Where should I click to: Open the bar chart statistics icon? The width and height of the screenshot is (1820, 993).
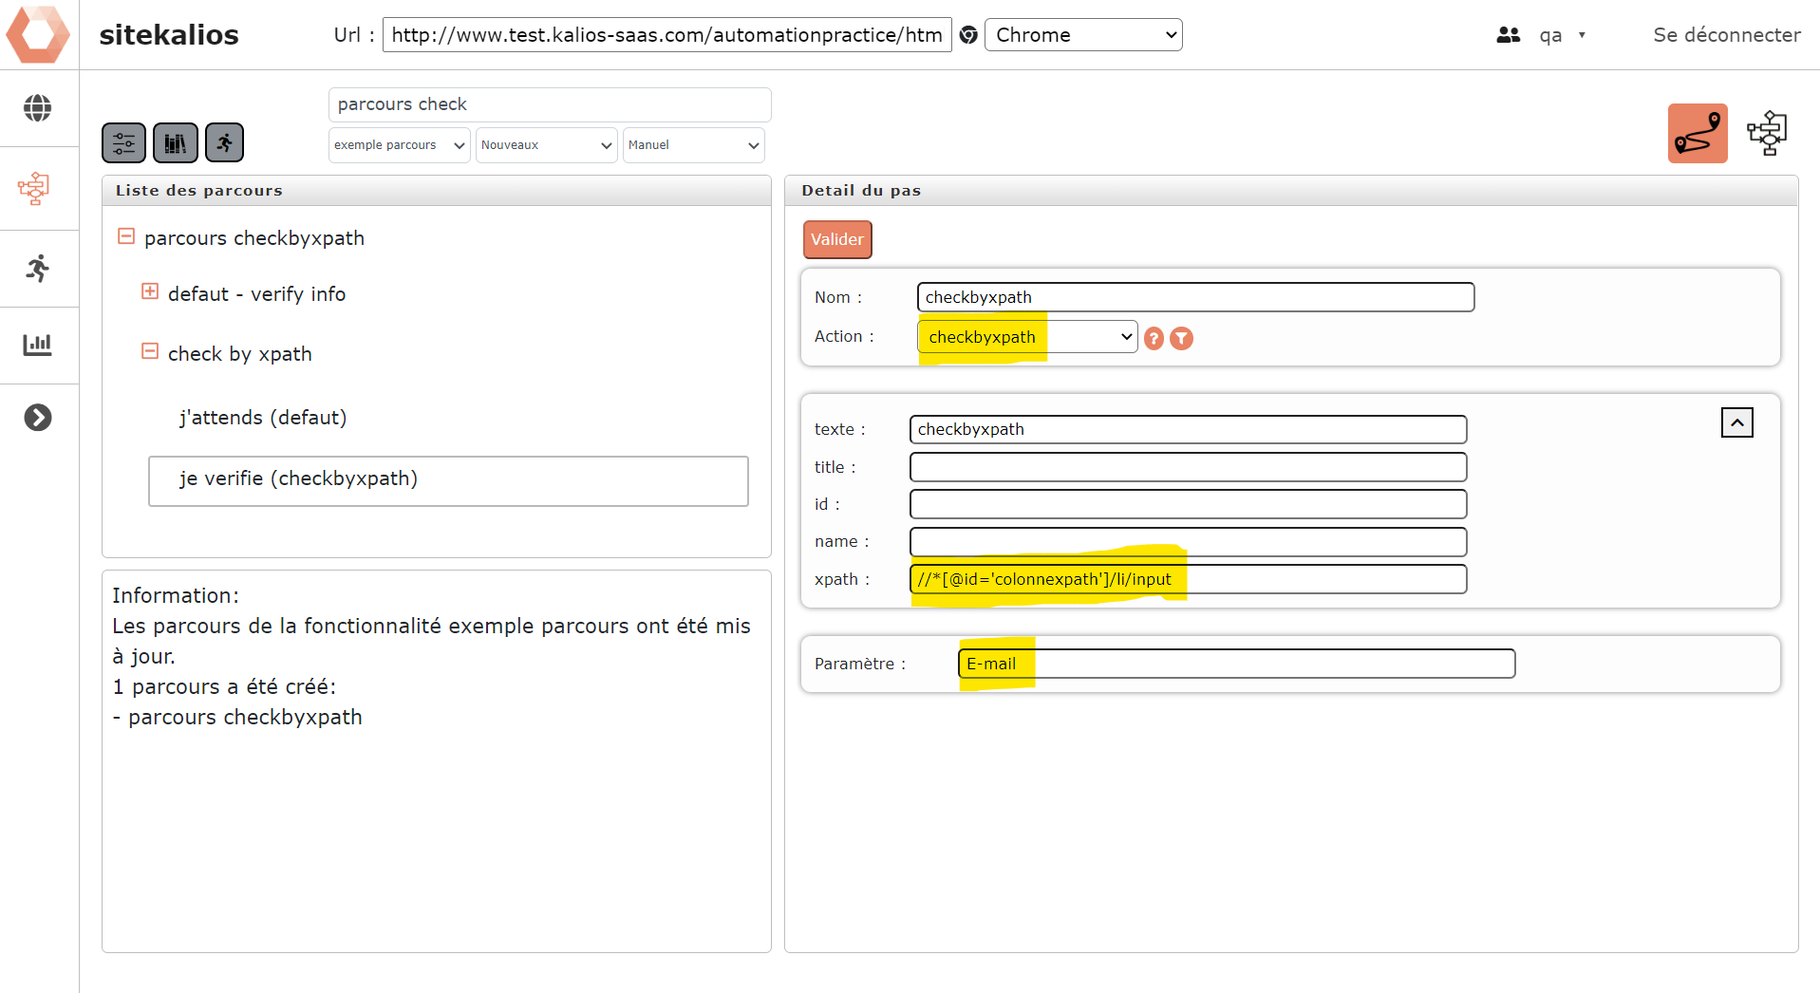coord(38,345)
